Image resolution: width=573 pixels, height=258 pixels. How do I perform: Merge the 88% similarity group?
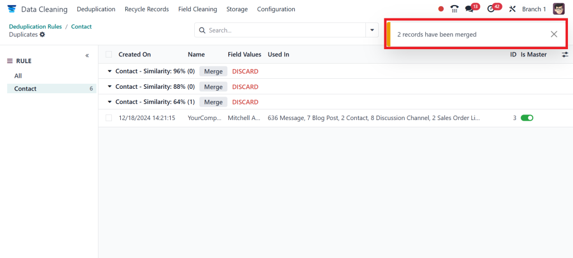pyautogui.click(x=213, y=87)
